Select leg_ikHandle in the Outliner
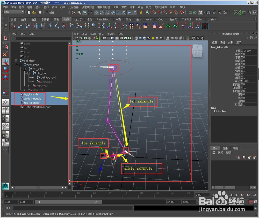The width and height of the screenshot is (259, 218). pyautogui.click(x=31, y=94)
